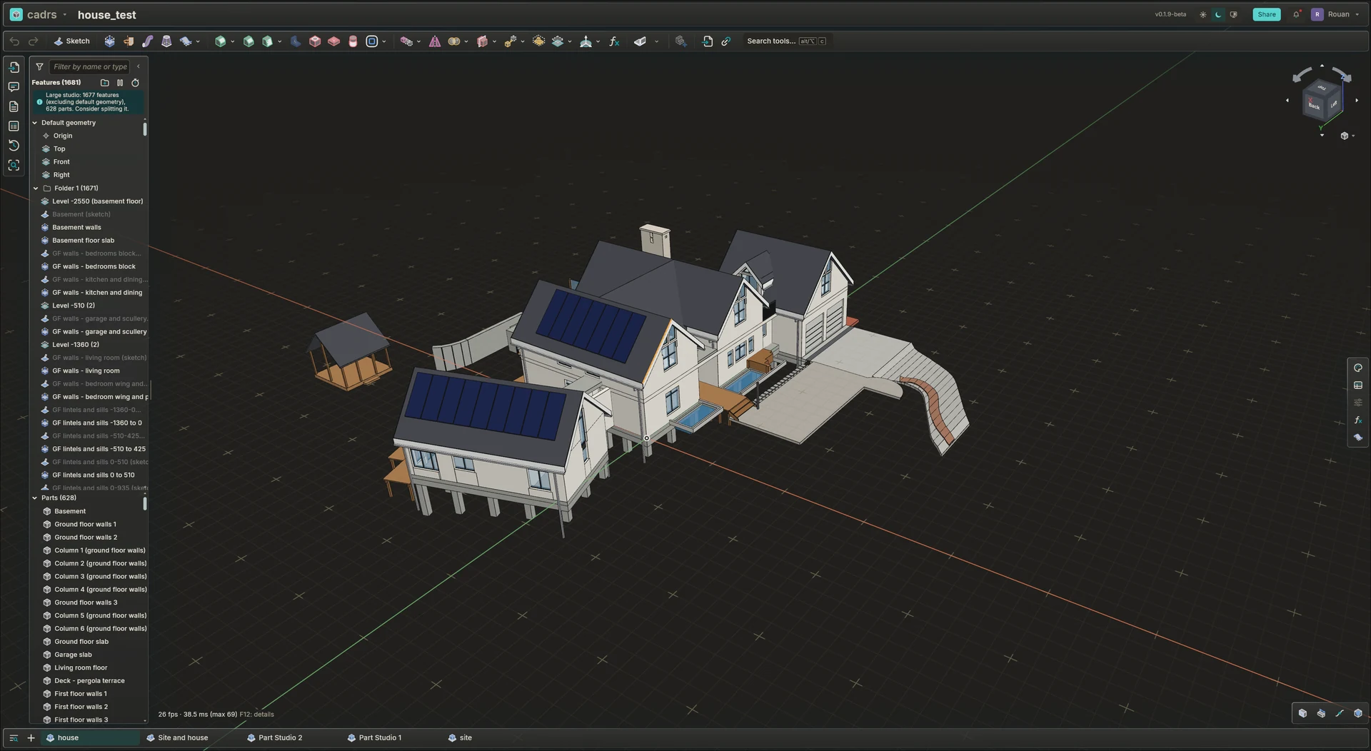1371x751 pixels.
Task: Click the Undo arrow icon
Action: tap(14, 41)
